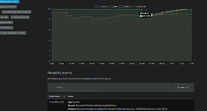Click the green check icon beside Windows release 2009
Viewport: 207px width, 111px height.
point(3,12)
